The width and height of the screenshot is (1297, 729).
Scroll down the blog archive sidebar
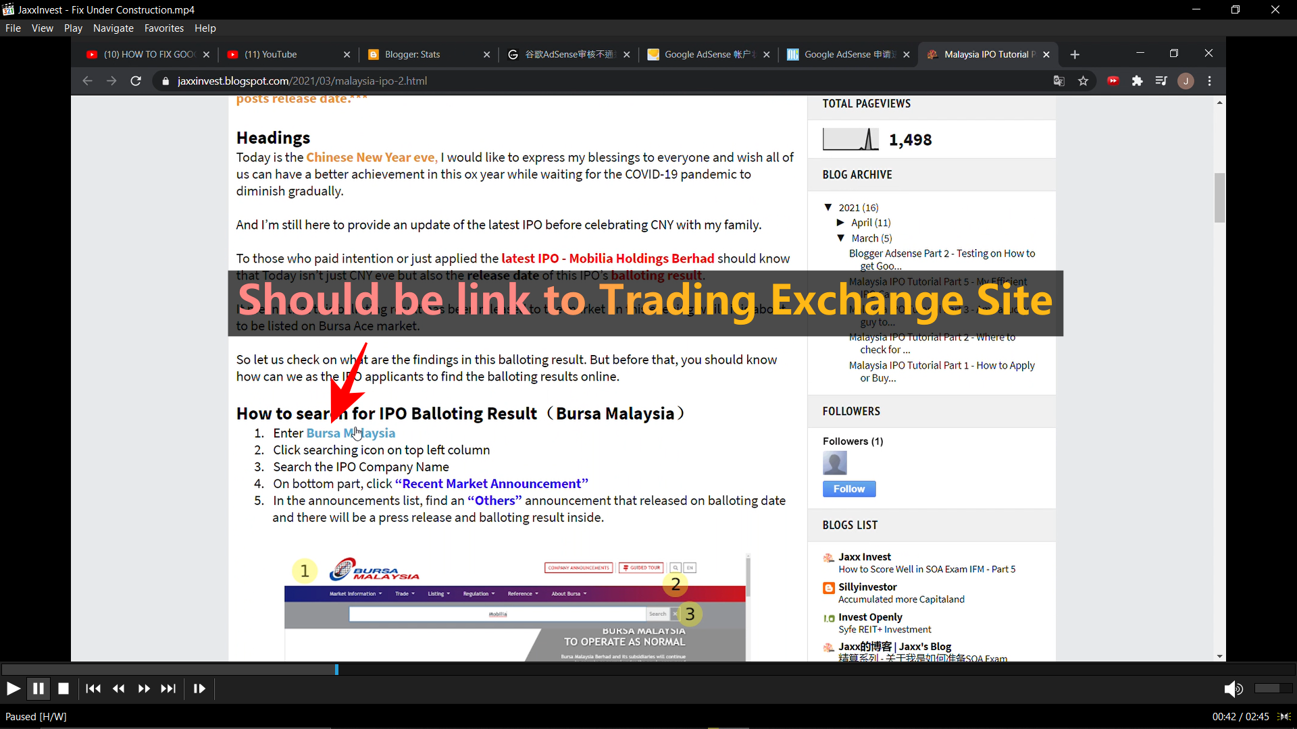point(1219,657)
